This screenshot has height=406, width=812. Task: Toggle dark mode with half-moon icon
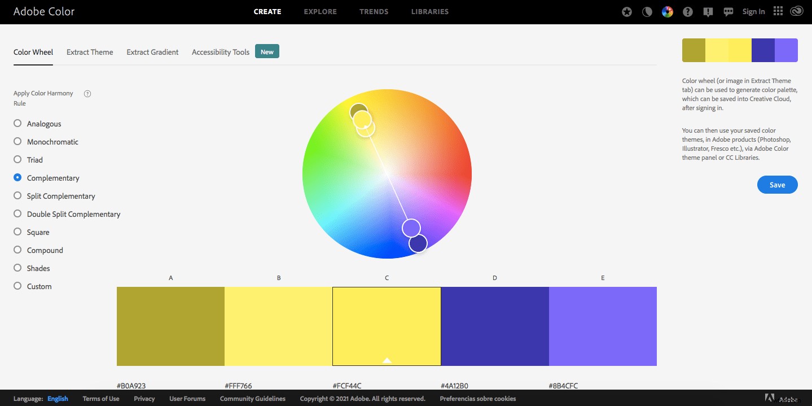[647, 11]
